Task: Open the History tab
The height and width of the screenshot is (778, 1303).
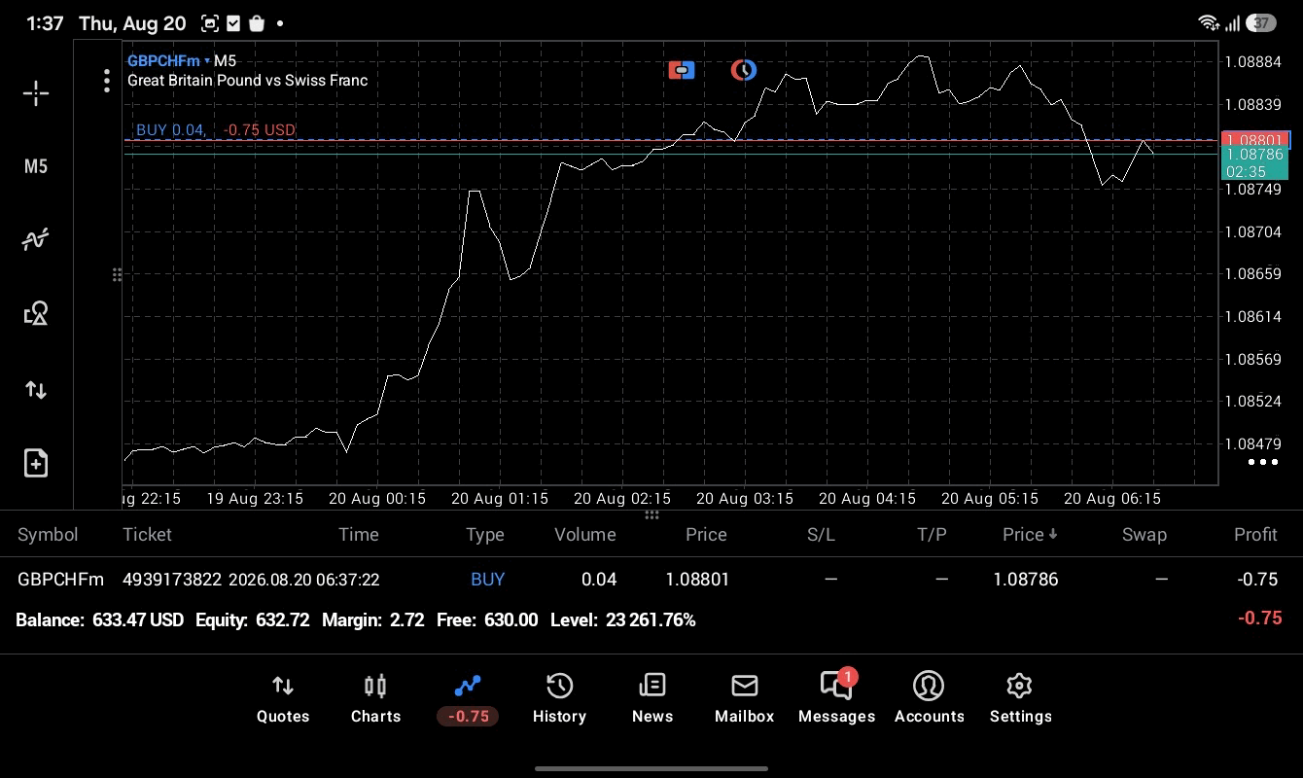Action: (559, 699)
